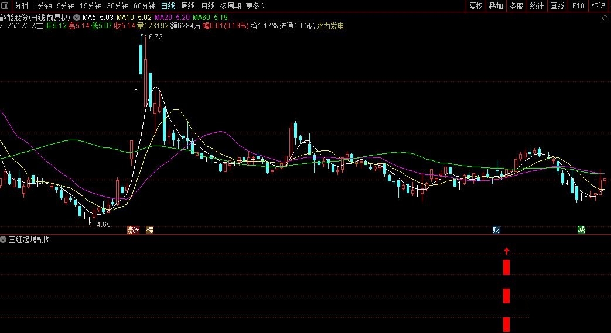Select the 30分钟 period tab
This screenshot has width=611, height=333.
coord(117,6)
